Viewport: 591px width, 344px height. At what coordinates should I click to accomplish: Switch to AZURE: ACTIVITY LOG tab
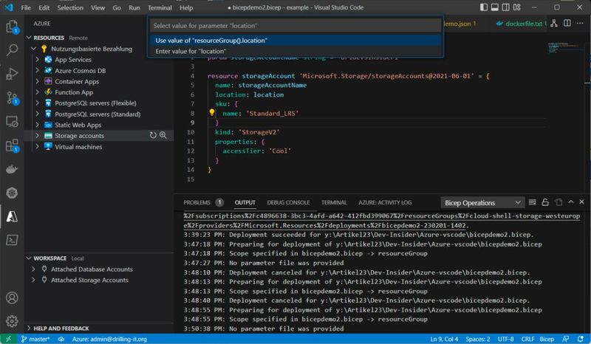tap(385, 202)
